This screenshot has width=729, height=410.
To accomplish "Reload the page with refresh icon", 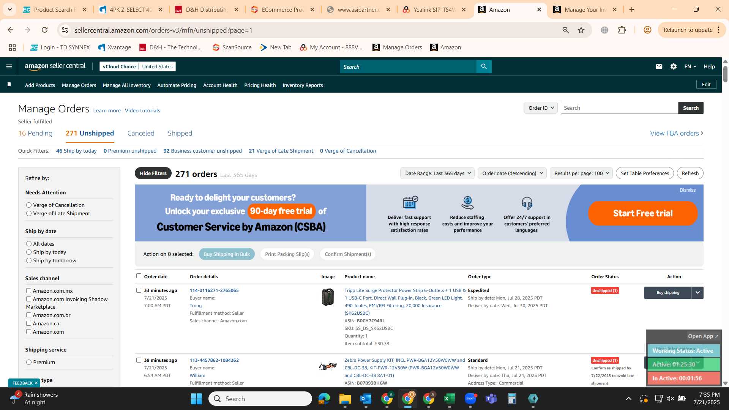I will pos(45,30).
